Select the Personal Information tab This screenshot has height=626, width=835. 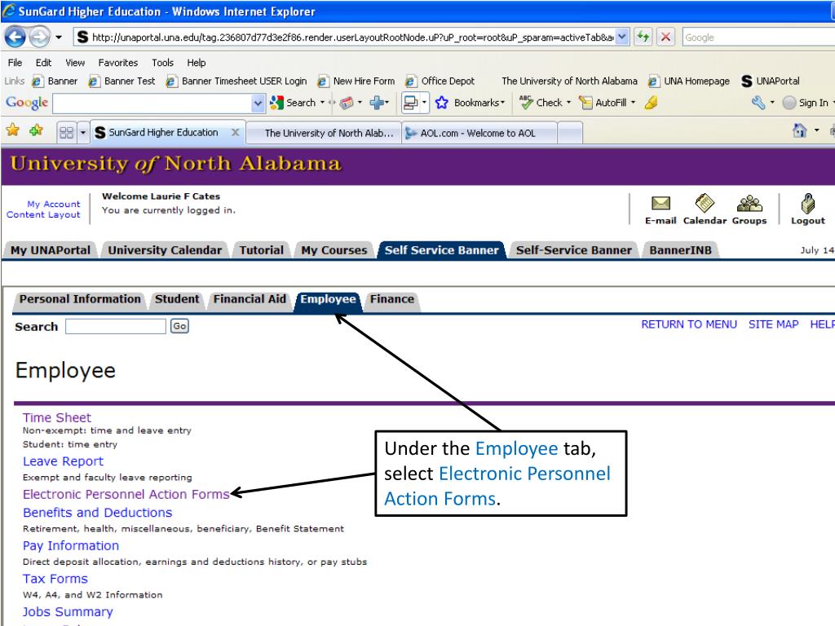(80, 299)
